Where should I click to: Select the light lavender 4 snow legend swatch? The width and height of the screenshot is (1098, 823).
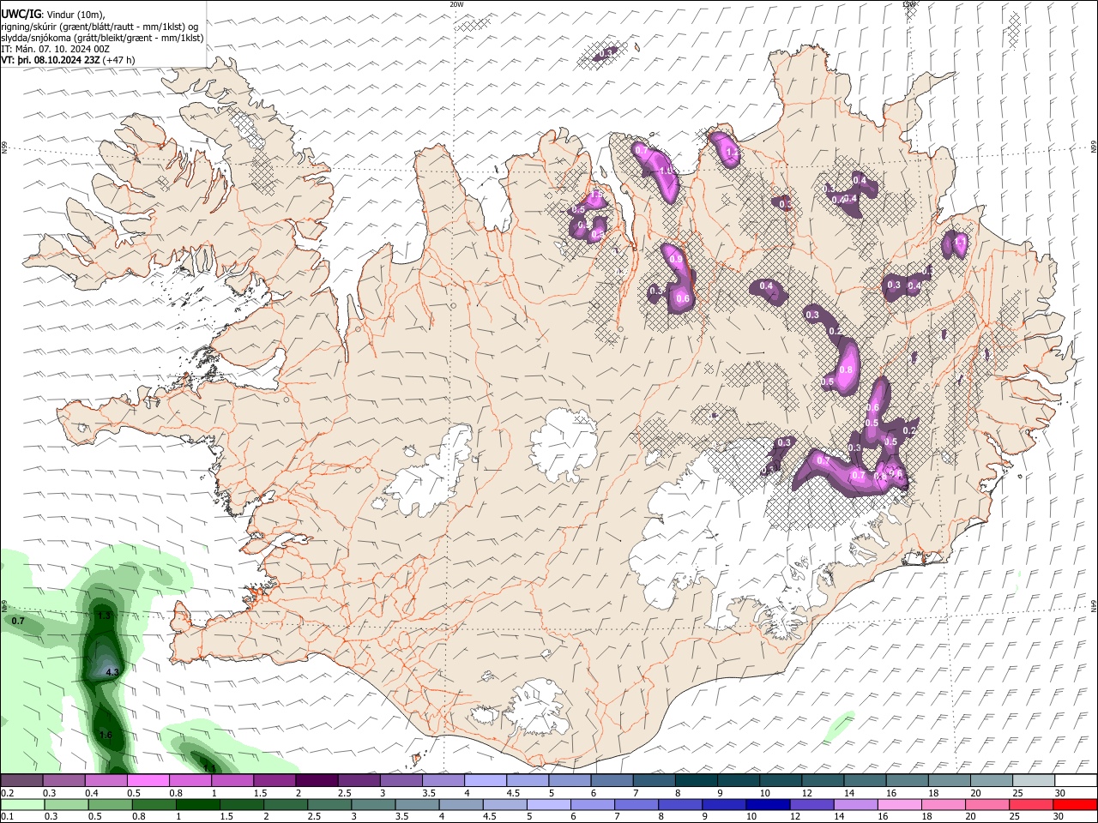pos(484,780)
